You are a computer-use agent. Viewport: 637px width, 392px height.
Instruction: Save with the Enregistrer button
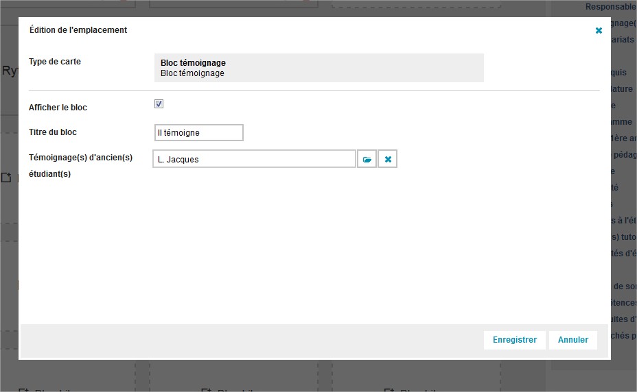(x=515, y=340)
